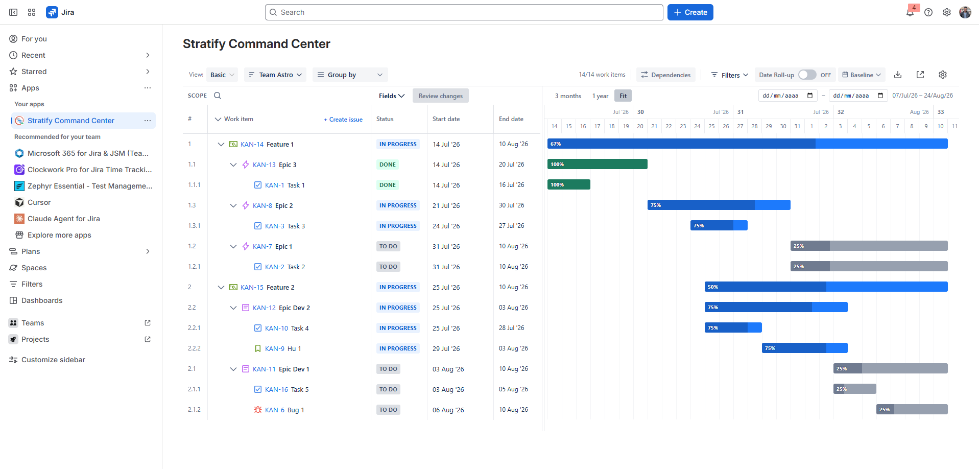The height and width of the screenshot is (469, 979).
Task: Open the Fields dropdown
Action: click(392, 96)
